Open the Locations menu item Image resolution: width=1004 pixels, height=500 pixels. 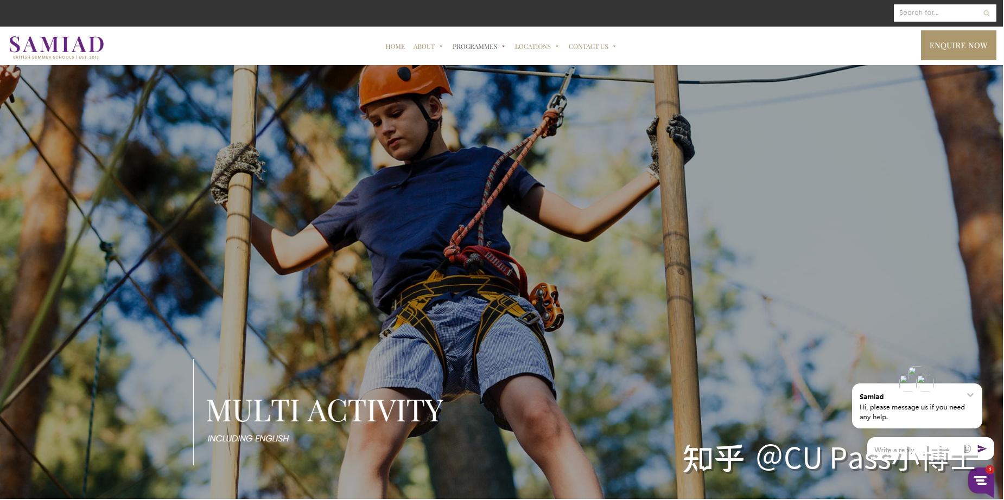[532, 47]
